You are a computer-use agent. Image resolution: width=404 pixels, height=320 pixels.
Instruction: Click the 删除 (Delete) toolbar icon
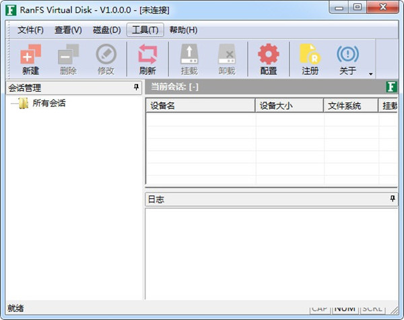click(68, 59)
